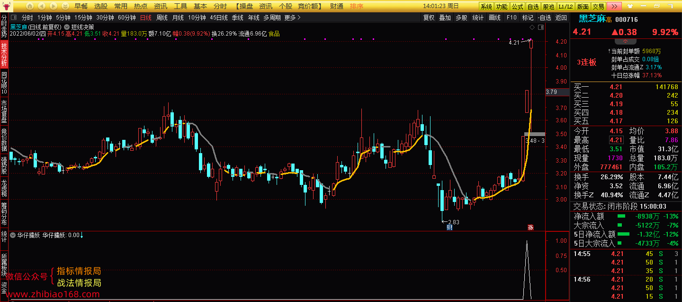
Task: Switch to 多周期 view
Action: pos(272,18)
